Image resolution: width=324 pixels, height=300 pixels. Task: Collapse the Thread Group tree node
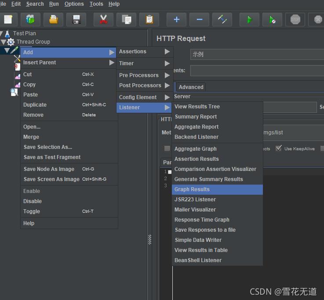pos(4,42)
